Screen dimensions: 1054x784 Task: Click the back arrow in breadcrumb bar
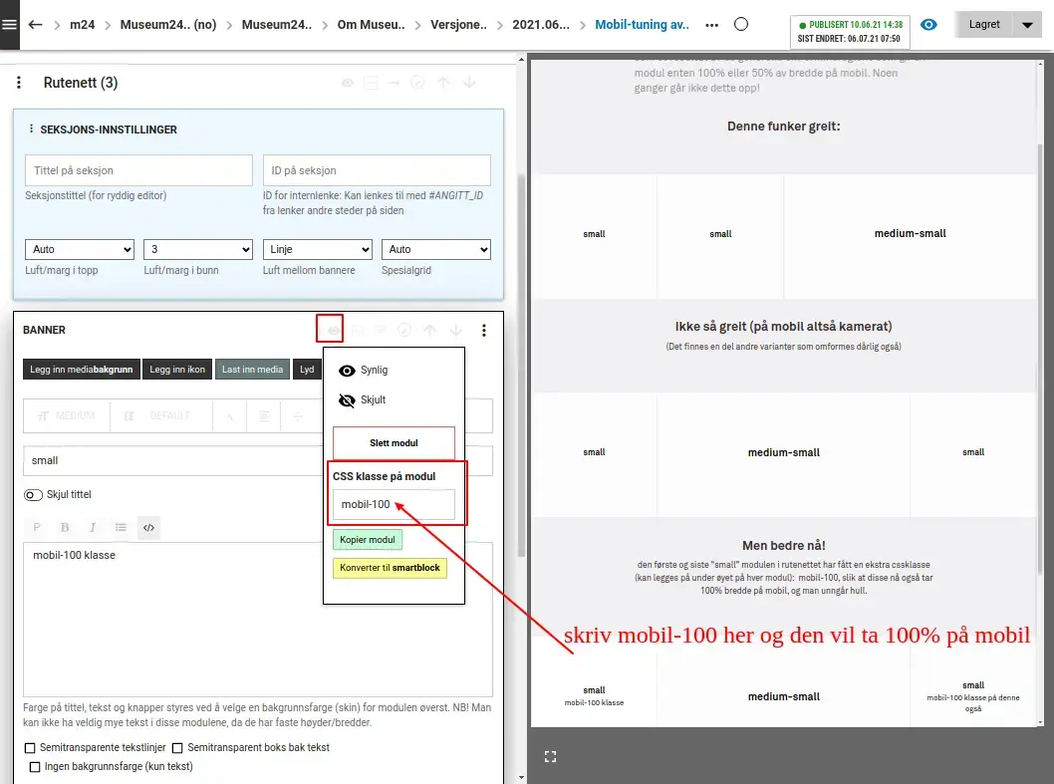pyautogui.click(x=36, y=24)
